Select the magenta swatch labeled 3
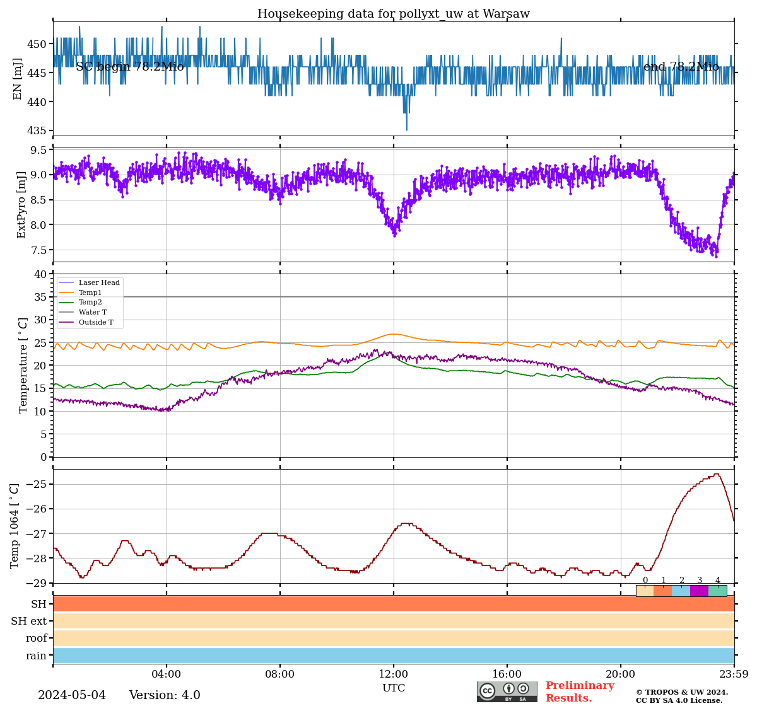The image size is (757, 706). click(x=700, y=591)
